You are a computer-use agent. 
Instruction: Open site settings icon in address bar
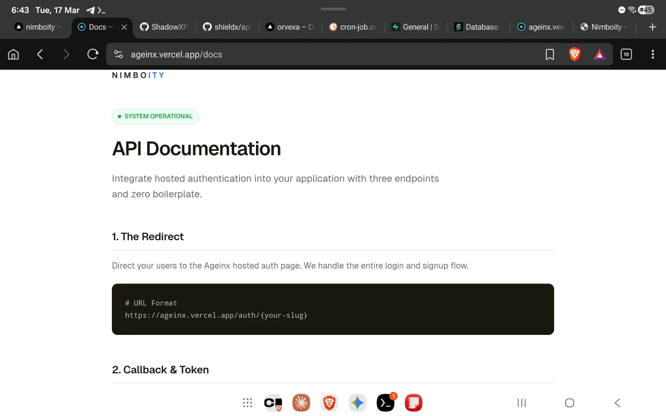(x=119, y=55)
